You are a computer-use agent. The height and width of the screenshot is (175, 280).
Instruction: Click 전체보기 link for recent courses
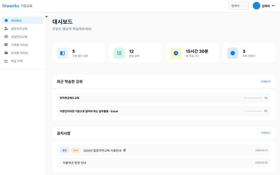click(x=266, y=81)
